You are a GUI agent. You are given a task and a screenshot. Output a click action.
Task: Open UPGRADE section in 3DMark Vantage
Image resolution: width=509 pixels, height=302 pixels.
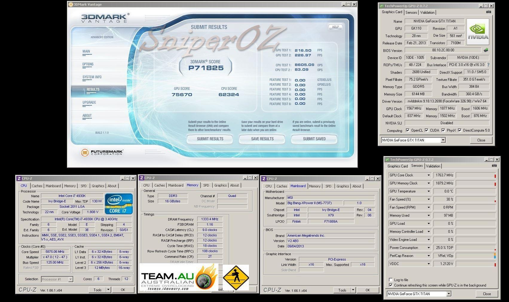coord(89,102)
